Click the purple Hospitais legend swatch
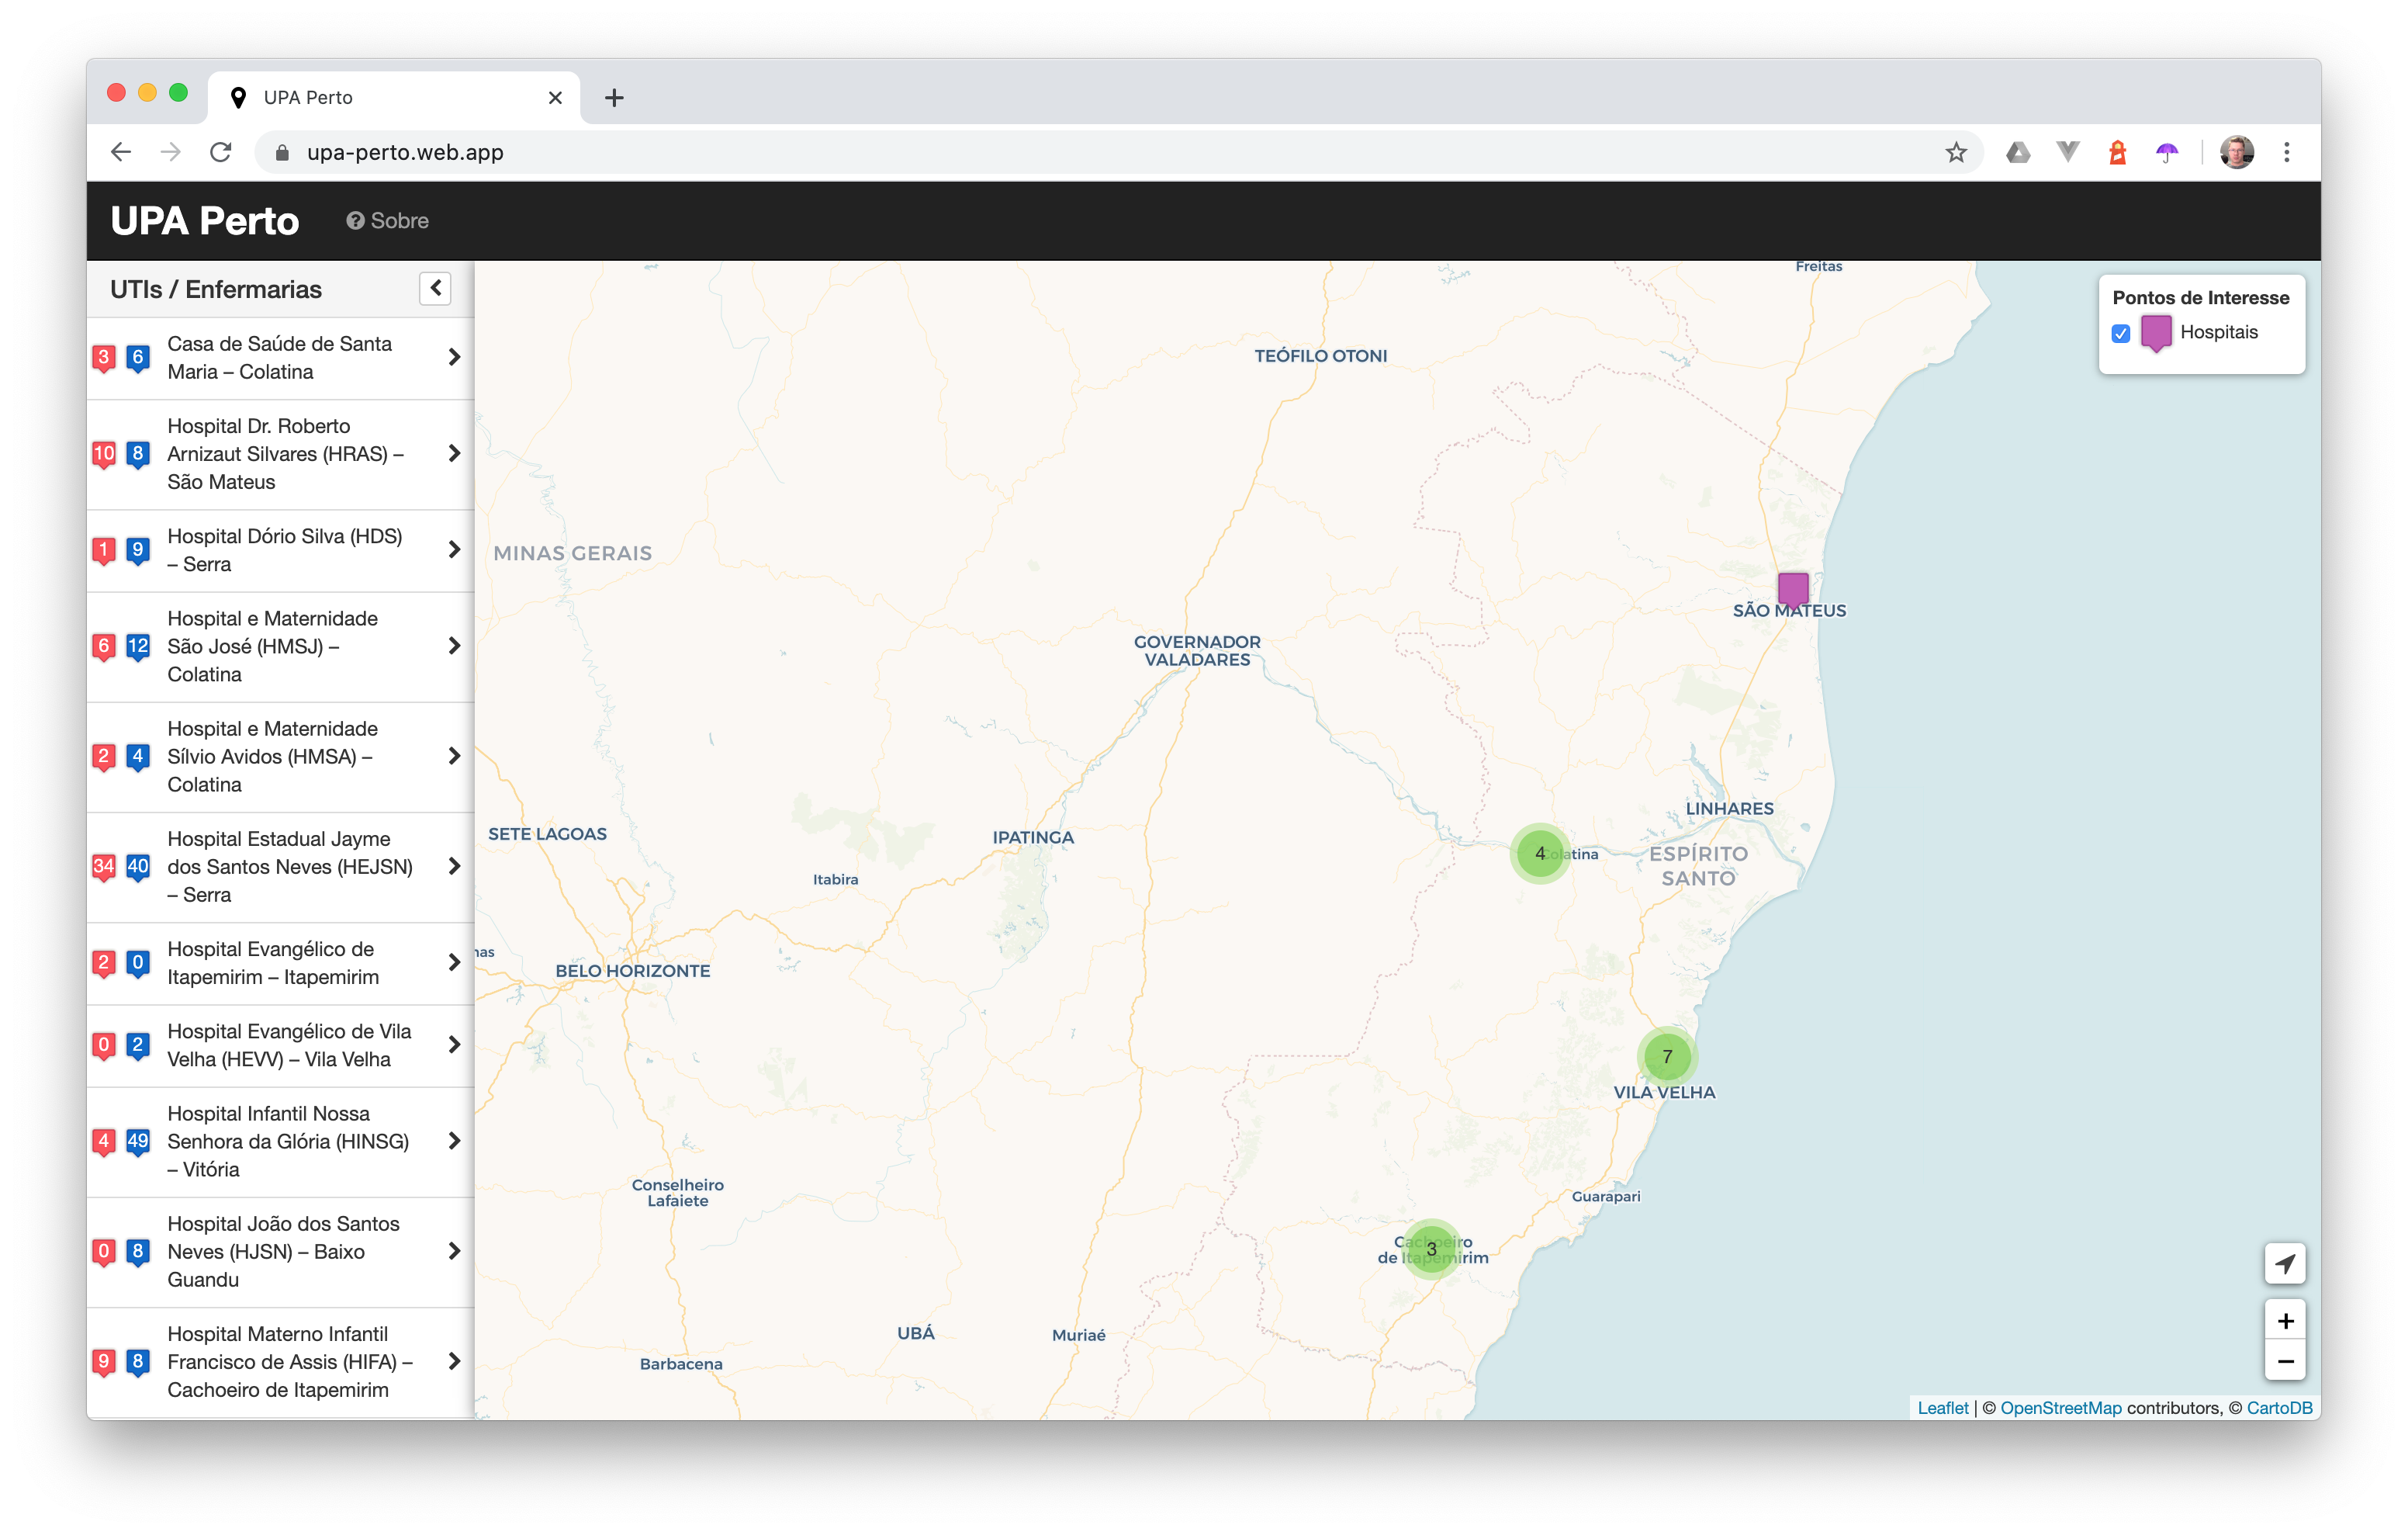The image size is (2408, 1535). [x=2155, y=332]
